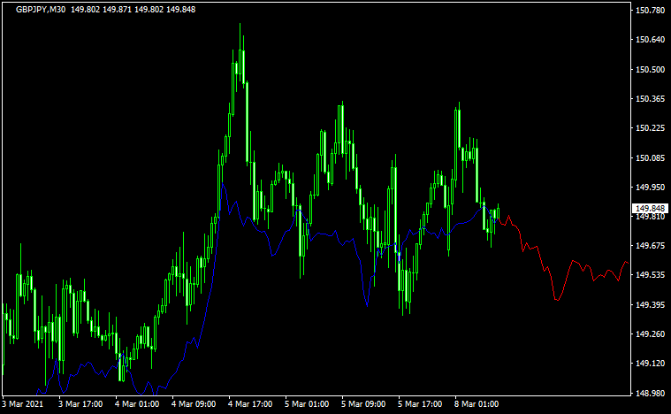This screenshot has width=671, height=414.
Task: Select the 5 Mar 01:00 time label
Action: [x=307, y=404]
